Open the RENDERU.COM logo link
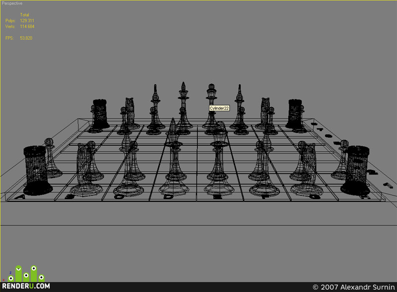The height and width of the screenshot is (292, 397). [26, 286]
